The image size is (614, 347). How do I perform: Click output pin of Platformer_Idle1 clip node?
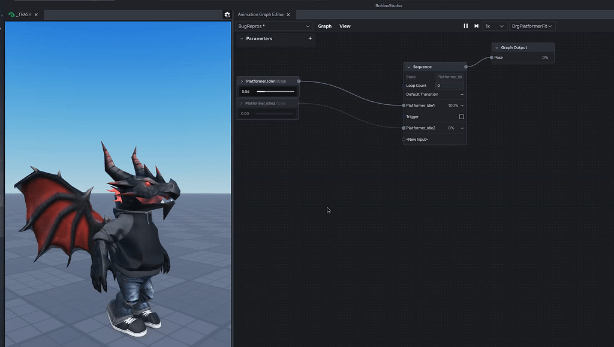(x=299, y=81)
